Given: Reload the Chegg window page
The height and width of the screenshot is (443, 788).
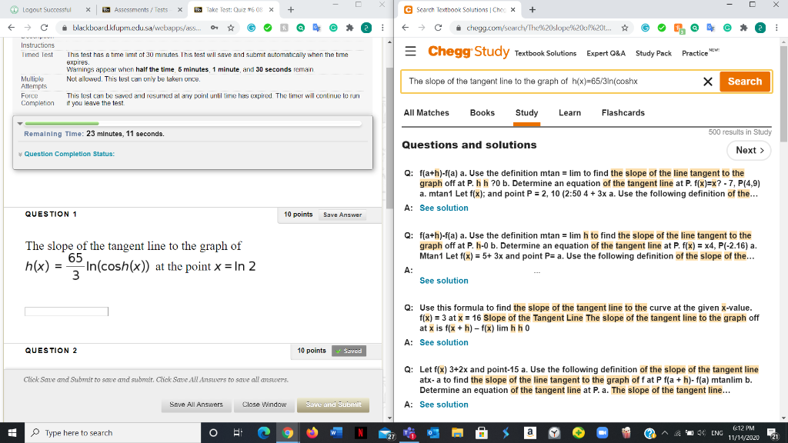Looking at the screenshot, I should pos(438,28).
